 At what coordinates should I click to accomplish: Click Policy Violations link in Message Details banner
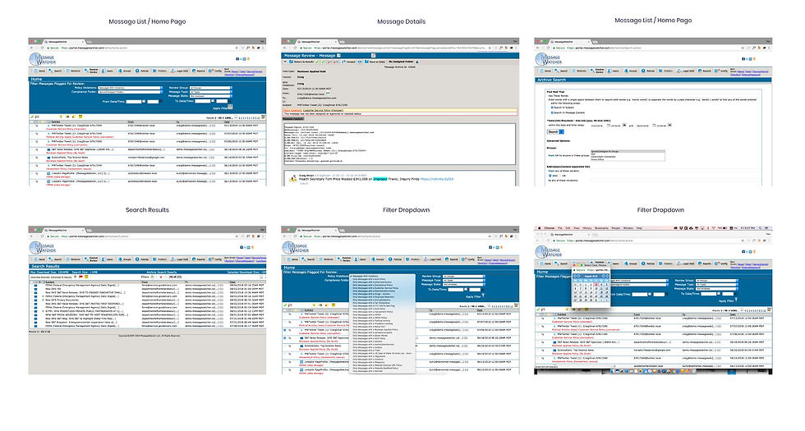pyautogui.click(x=292, y=110)
